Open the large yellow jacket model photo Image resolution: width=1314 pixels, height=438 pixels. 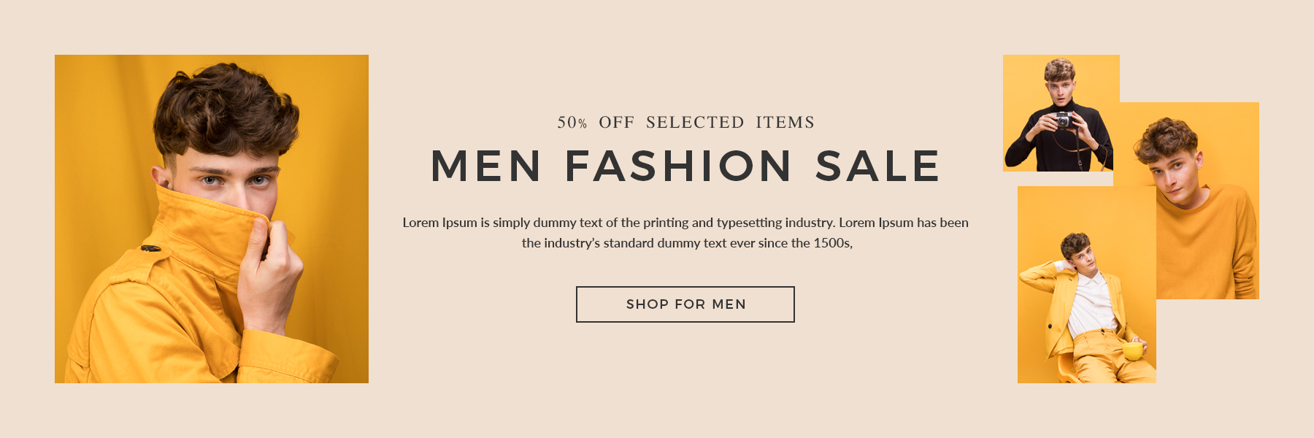pos(212,219)
